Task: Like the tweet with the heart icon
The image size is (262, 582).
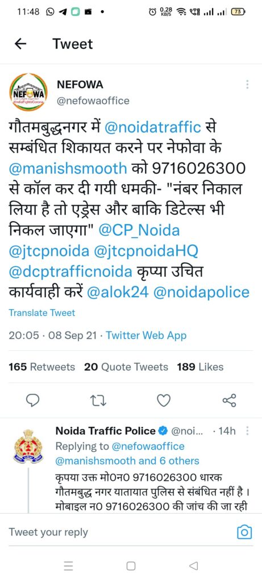Action: point(164,401)
